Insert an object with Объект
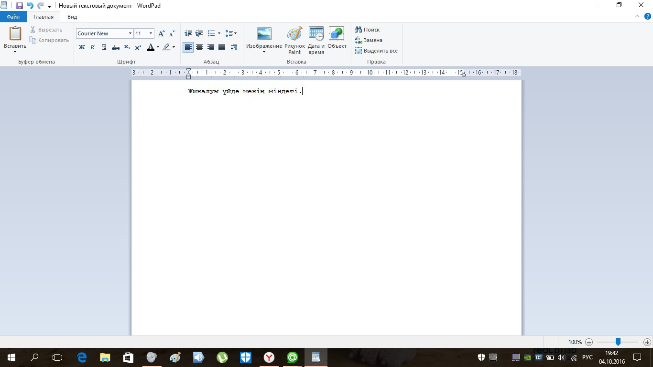The height and width of the screenshot is (367, 653). coord(337,37)
